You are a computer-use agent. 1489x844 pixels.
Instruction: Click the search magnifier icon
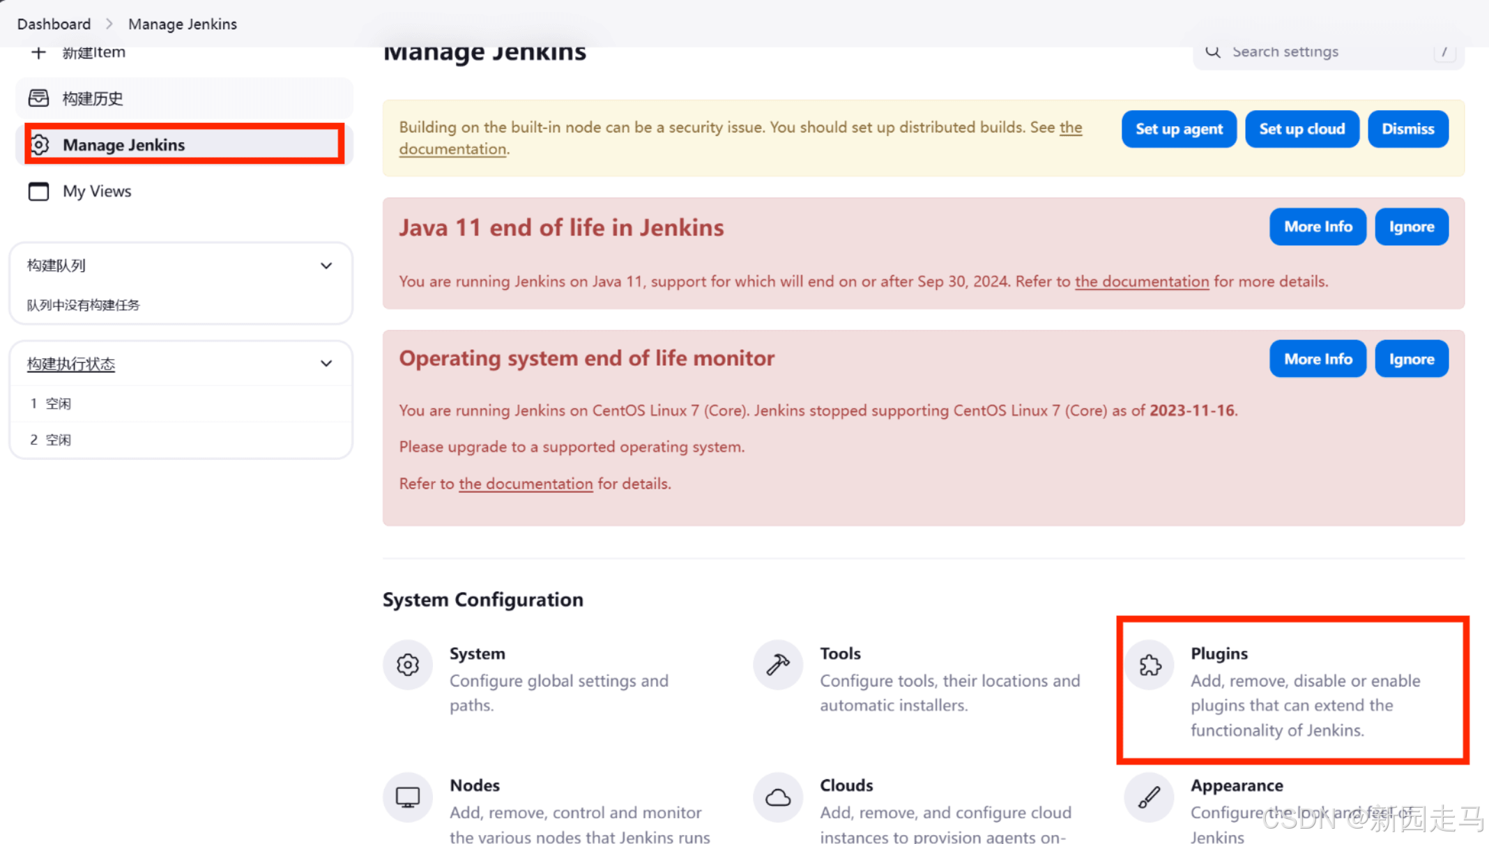(x=1213, y=52)
